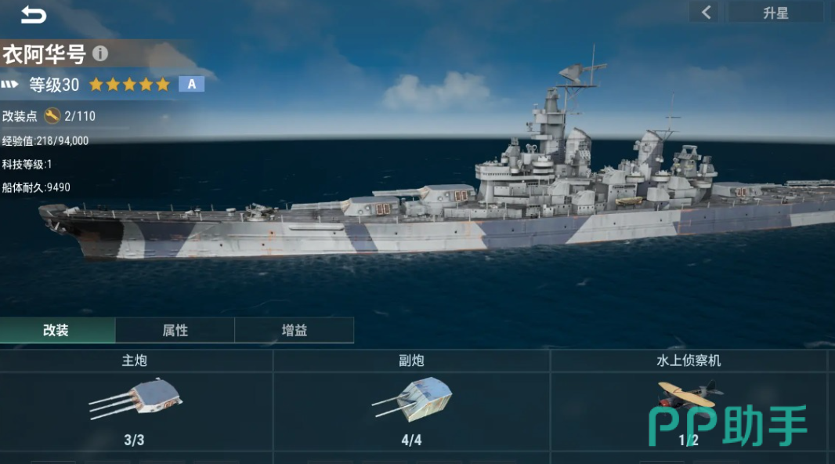
Task: Click the five gold star rating
Action: (x=129, y=84)
